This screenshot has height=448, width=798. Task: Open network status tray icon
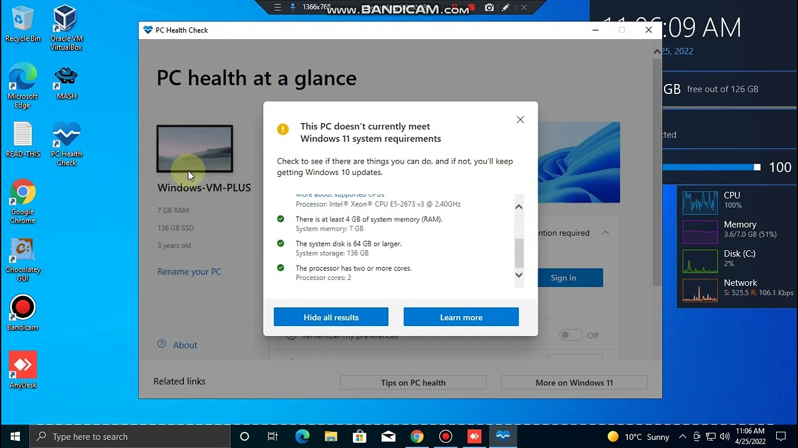click(711, 436)
